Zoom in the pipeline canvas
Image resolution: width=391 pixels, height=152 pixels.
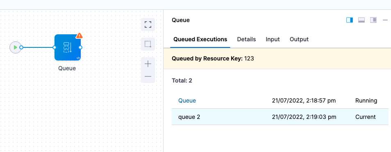click(x=148, y=64)
